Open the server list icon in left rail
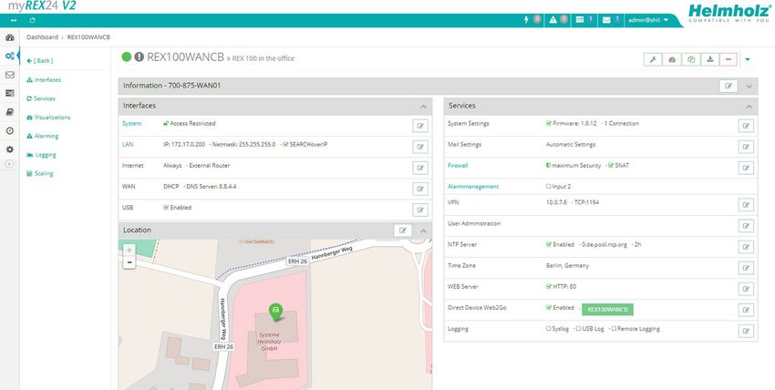The image size is (775, 390). pos(9,93)
